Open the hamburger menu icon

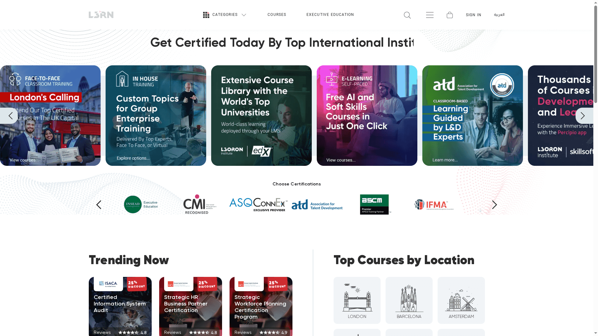tap(430, 15)
